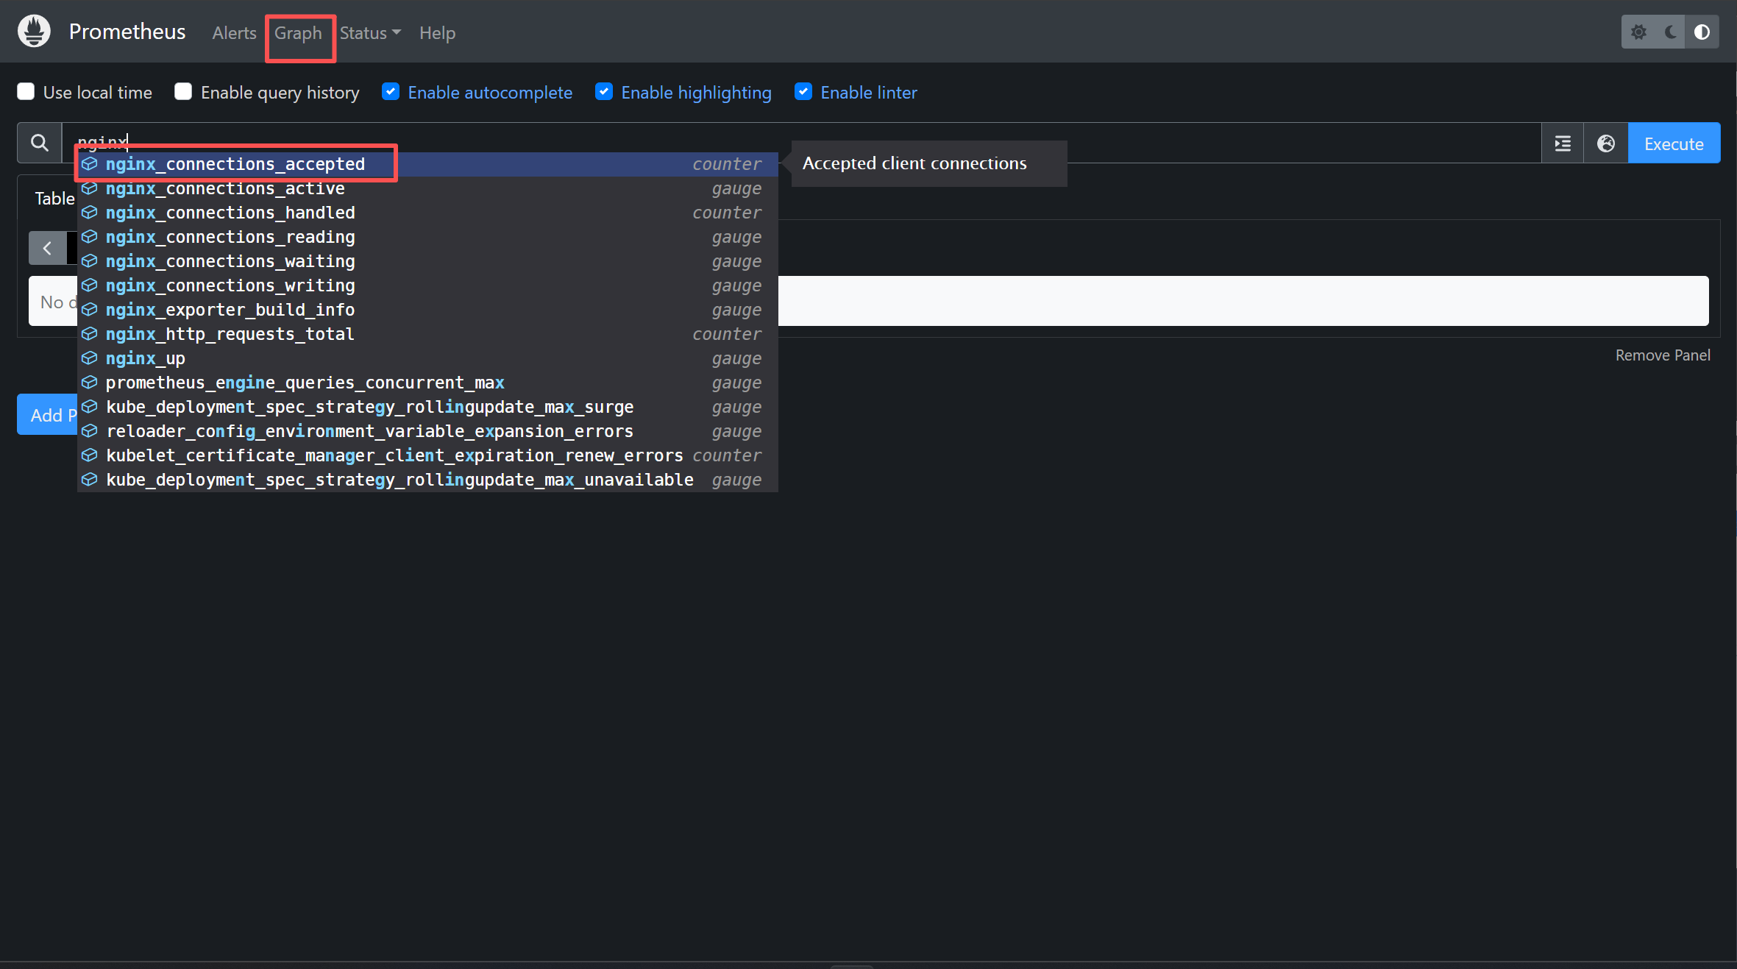This screenshot has height=969, width=1737.
Task: Click cube icon beside nginx_connections_accepted
Action: 89,164
